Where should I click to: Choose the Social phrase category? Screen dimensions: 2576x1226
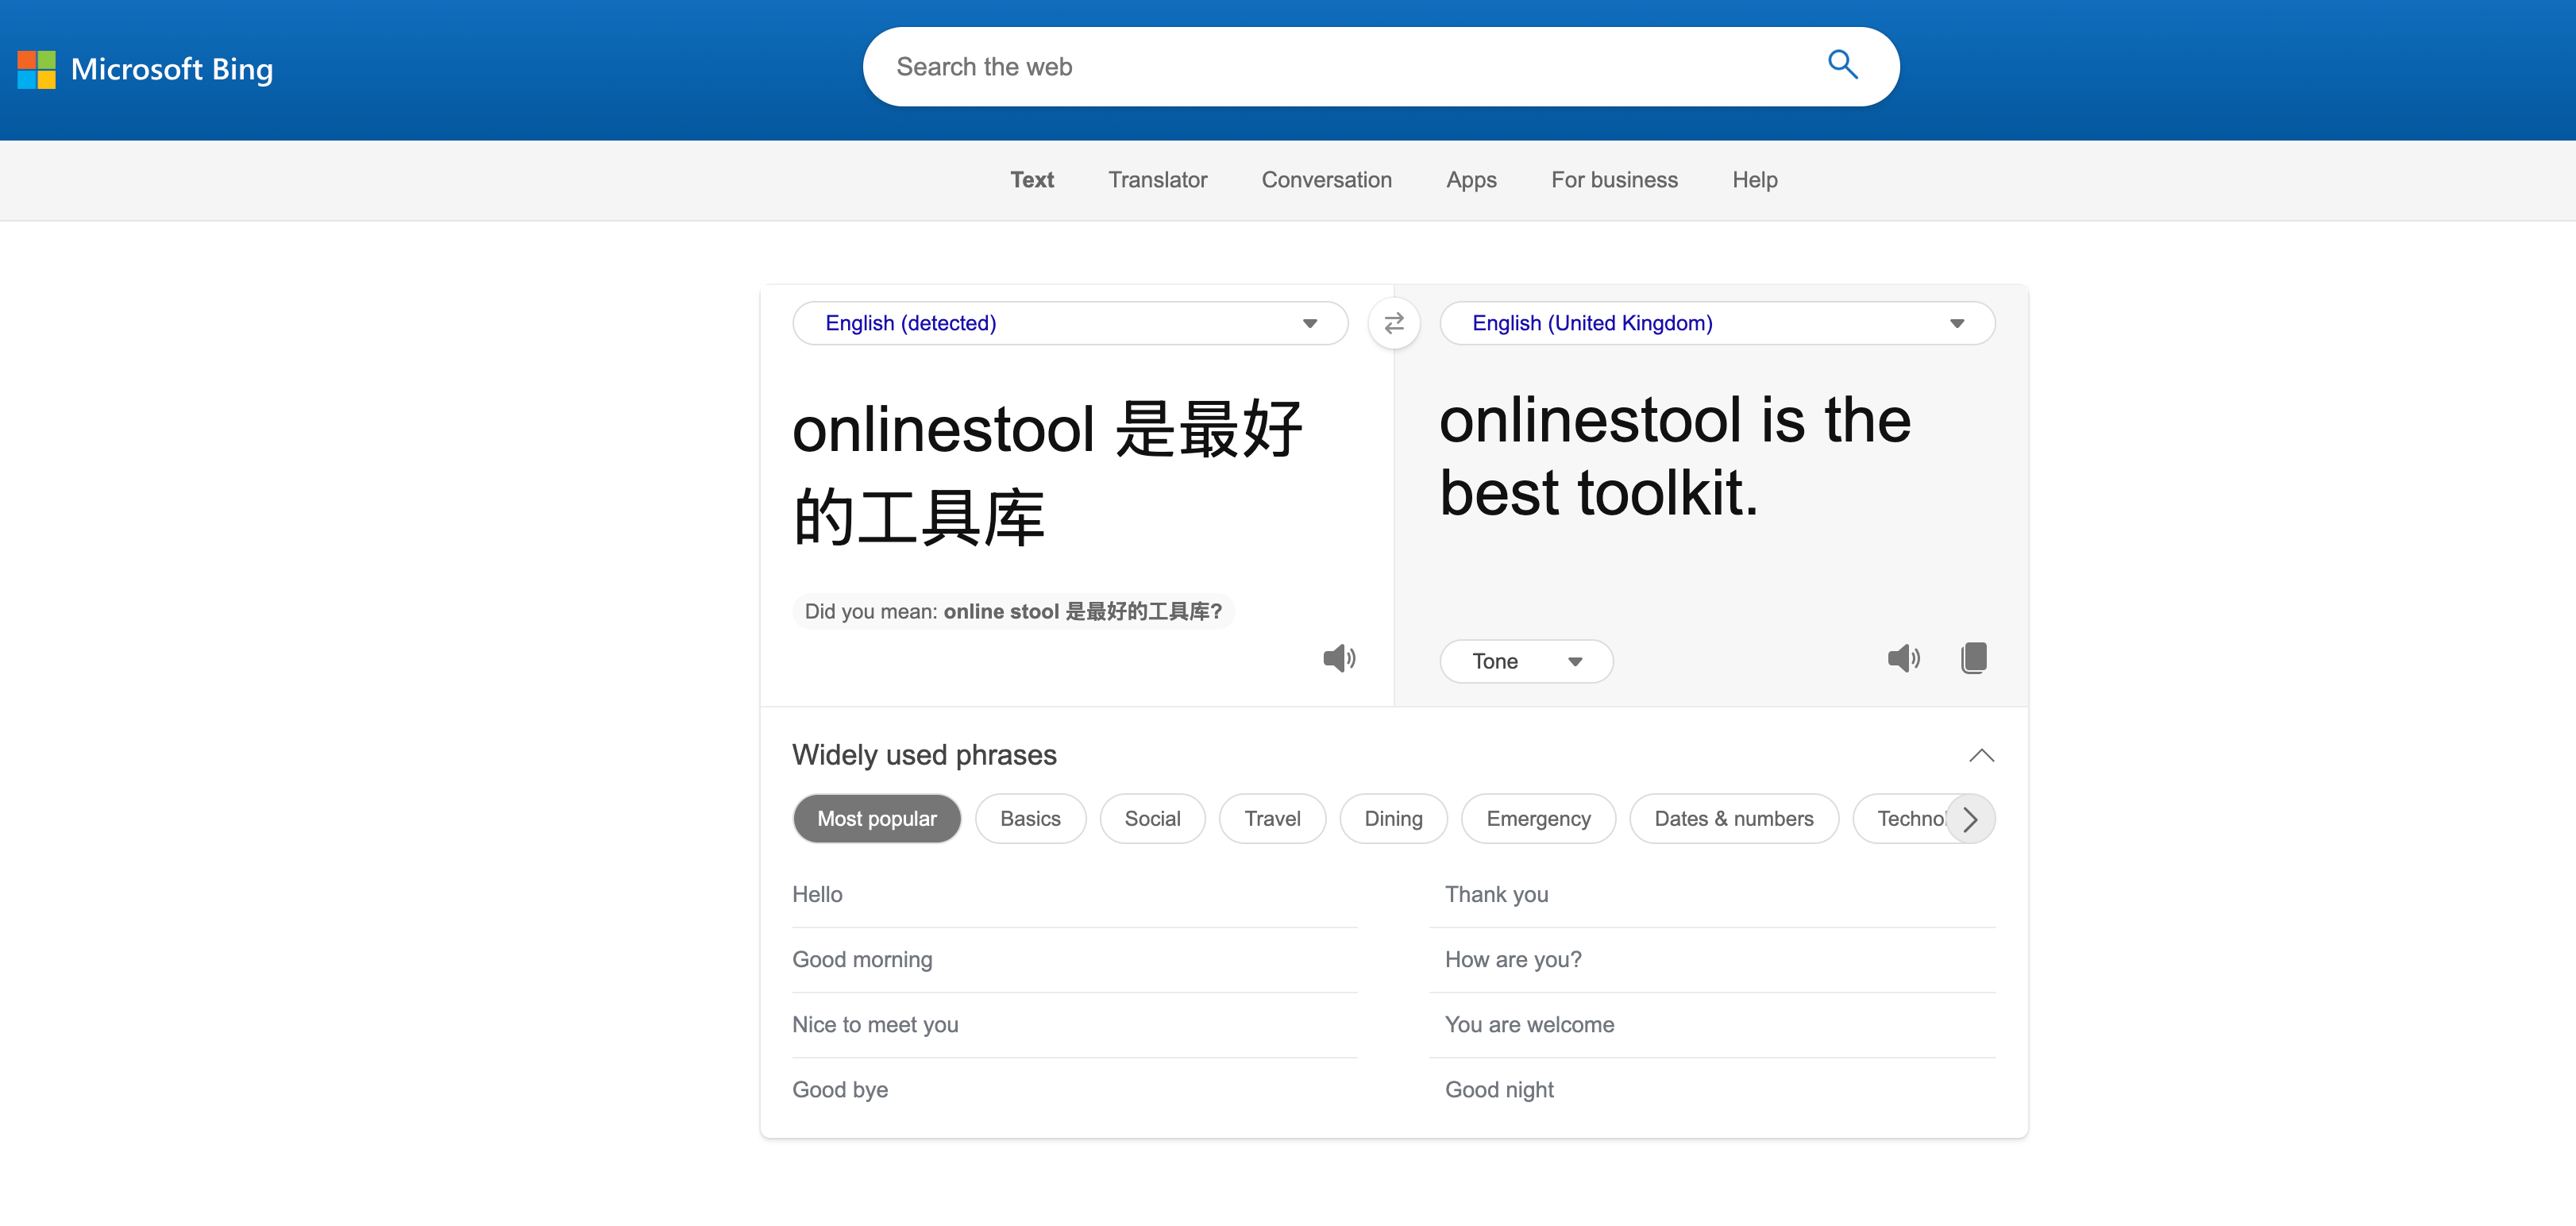[1152, 819]
